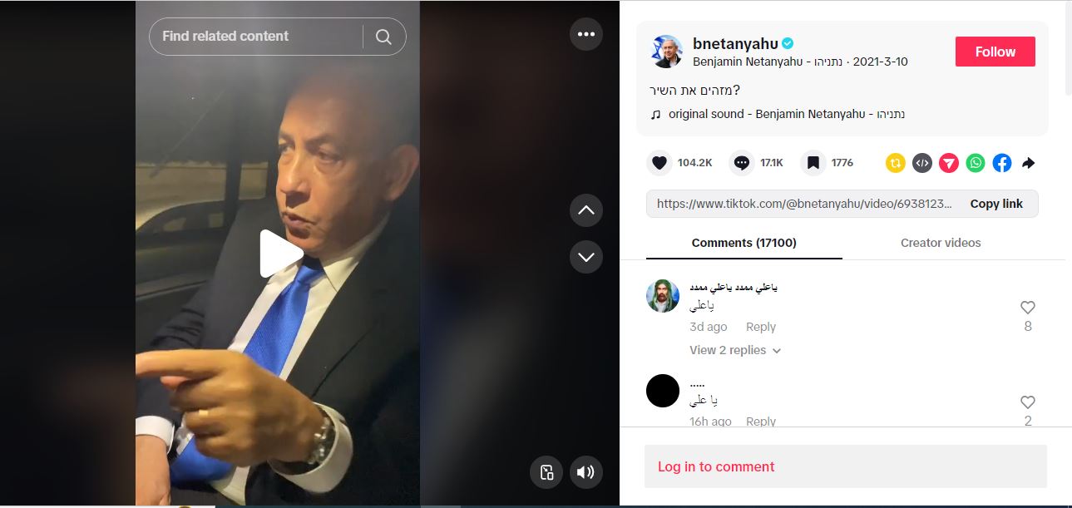Click the Copy link button
This screenshot has height=508, width=1072.
pyautogui.click(x=996, y=204)
